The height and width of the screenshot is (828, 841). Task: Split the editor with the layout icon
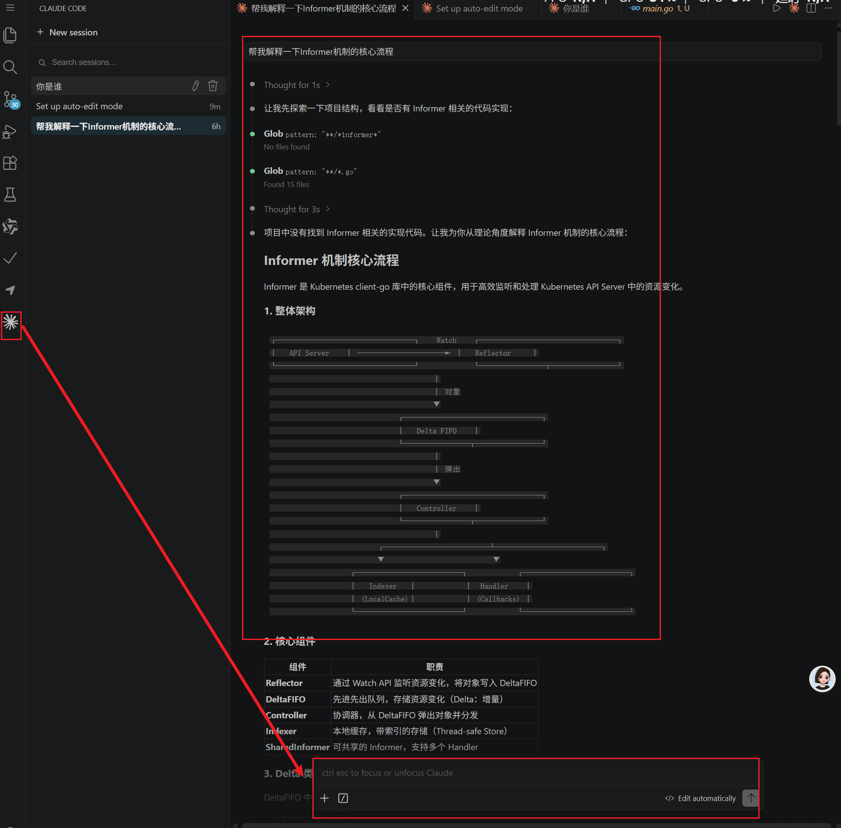click(x=811, y=8)
